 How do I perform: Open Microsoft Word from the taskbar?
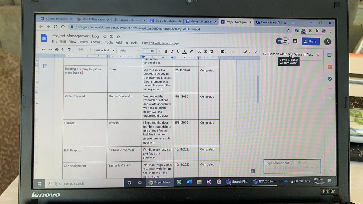point(189,182)
